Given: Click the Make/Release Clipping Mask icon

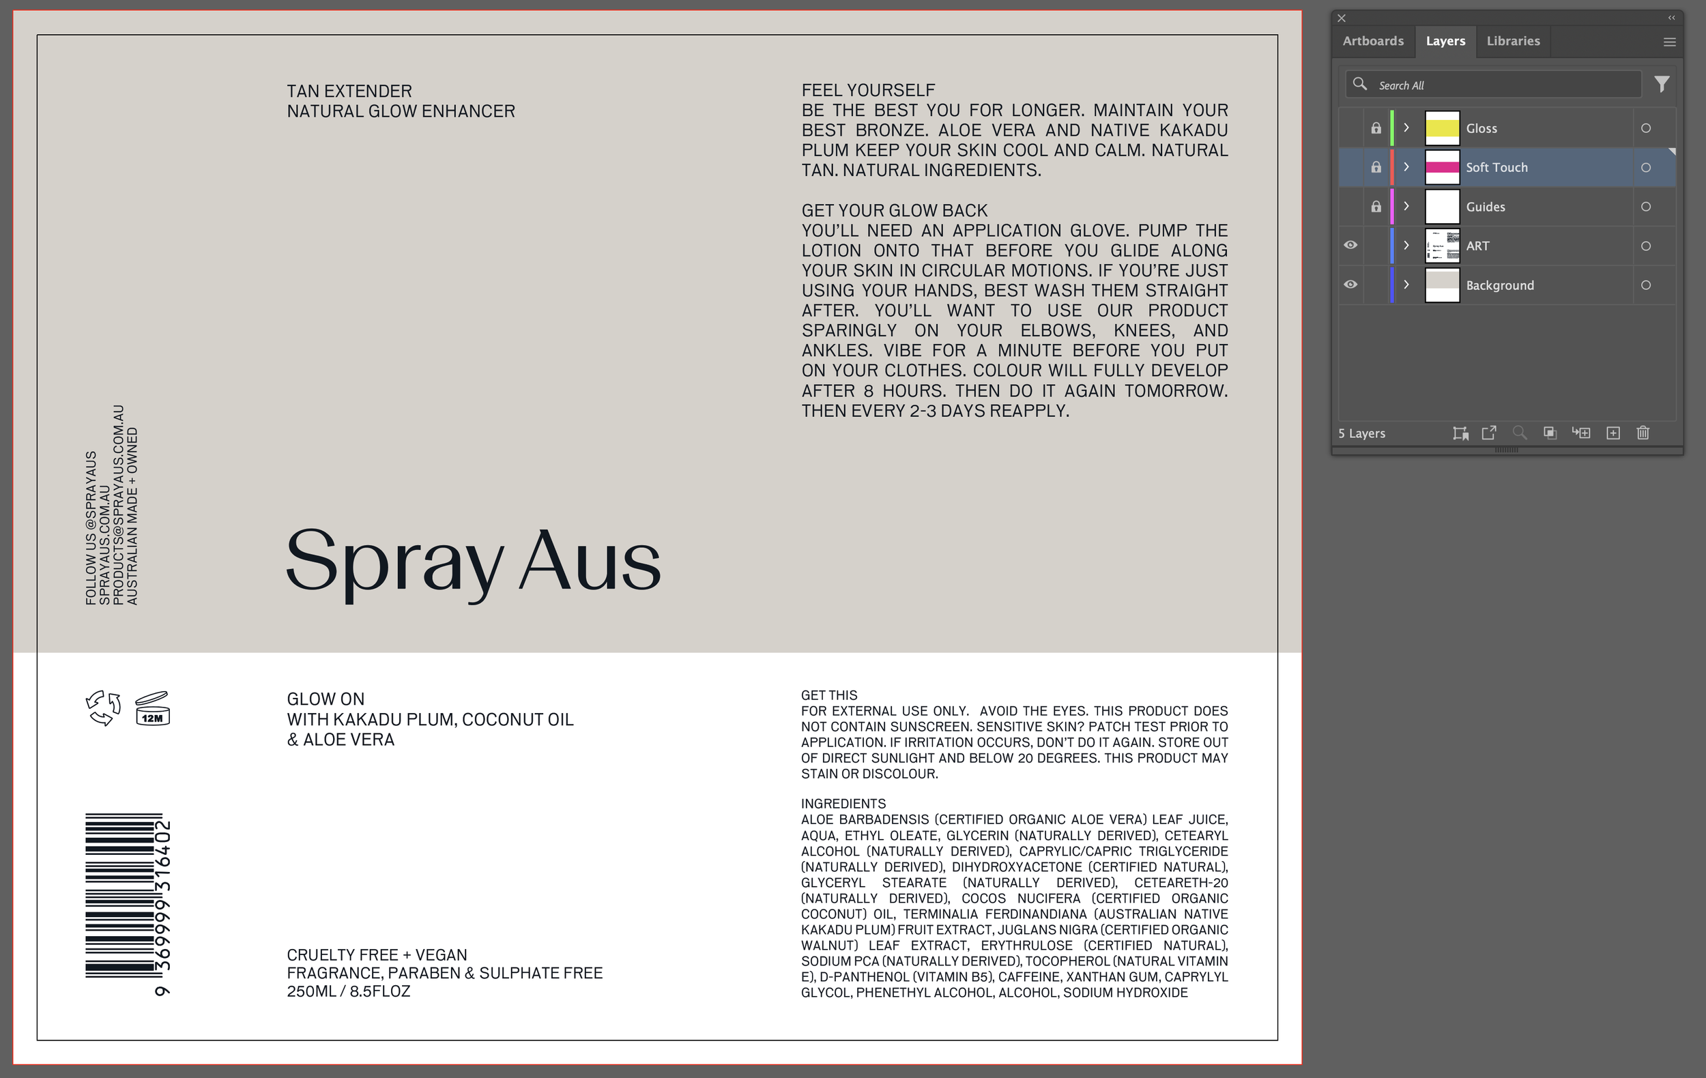Looking at the screenshot, I should click(x=1550, y=433).
